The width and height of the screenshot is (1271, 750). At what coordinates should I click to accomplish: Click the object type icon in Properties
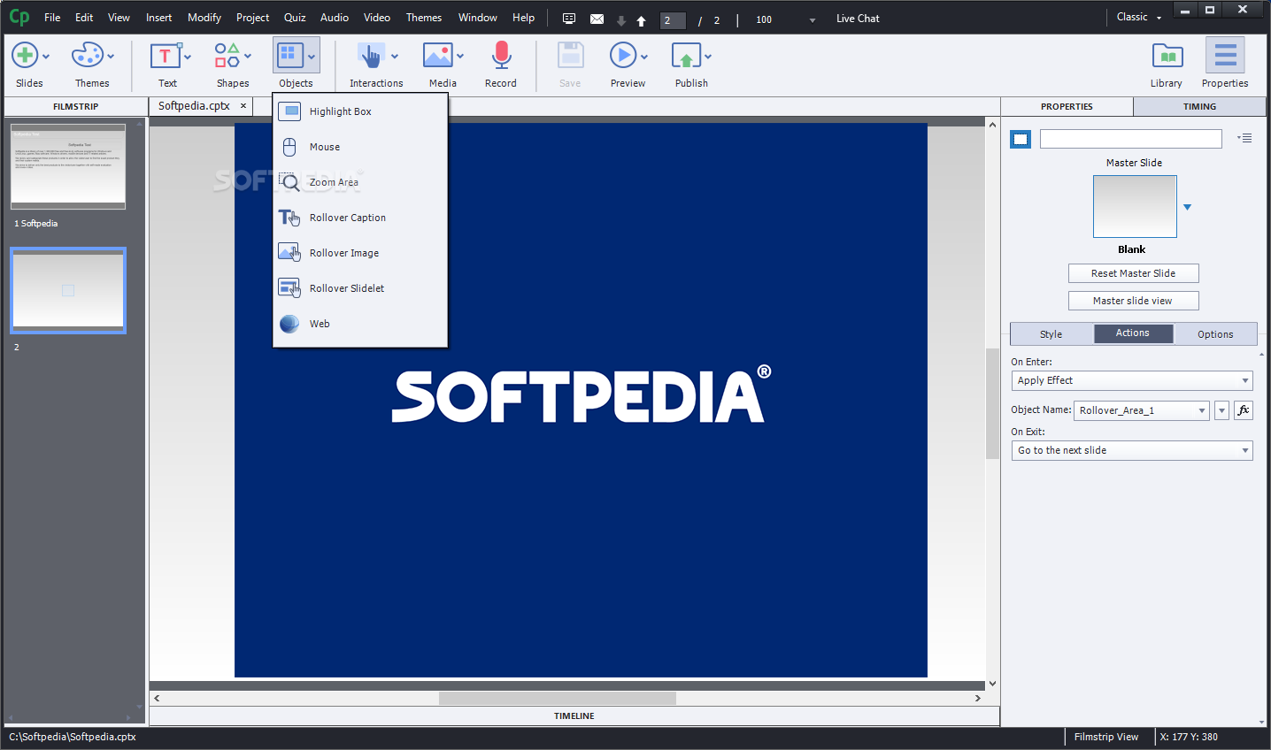coord(1021,139)
